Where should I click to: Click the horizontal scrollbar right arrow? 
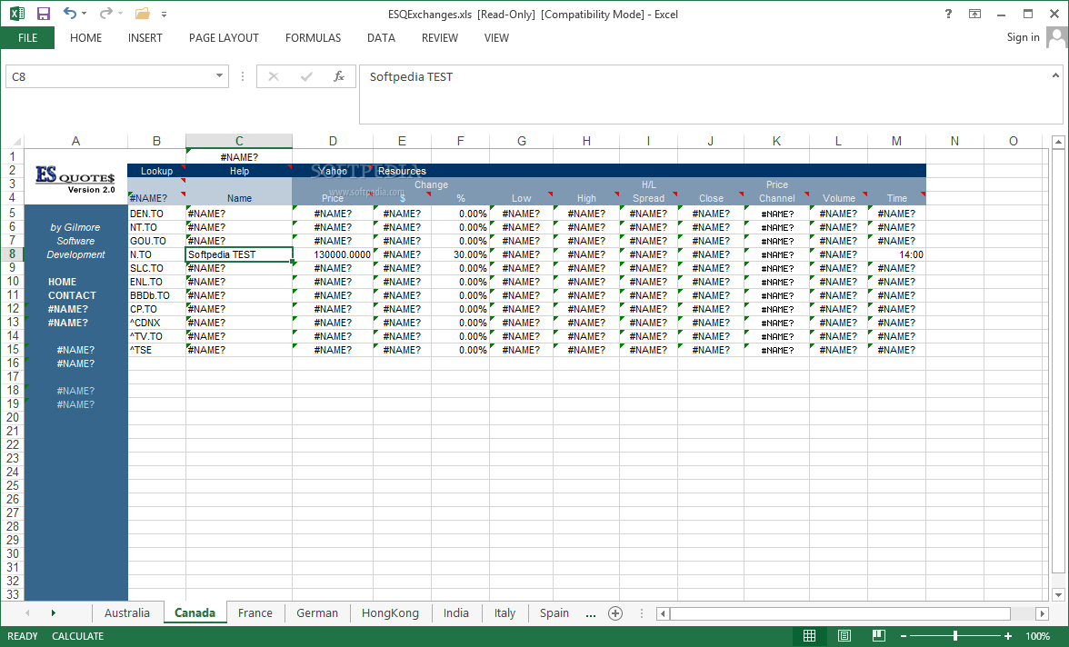tap(1042, 613)
